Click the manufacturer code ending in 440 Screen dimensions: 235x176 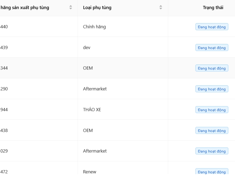[4, 27]
